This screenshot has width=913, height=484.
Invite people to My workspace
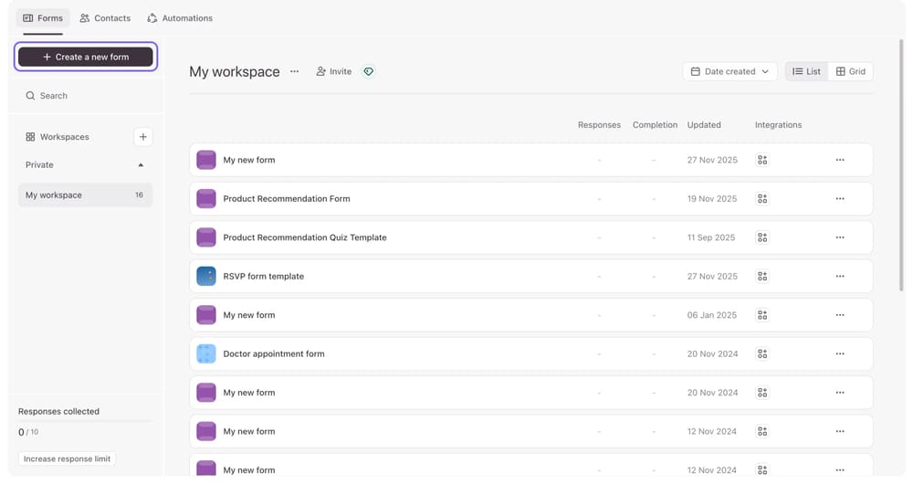(x=333, y=71)
